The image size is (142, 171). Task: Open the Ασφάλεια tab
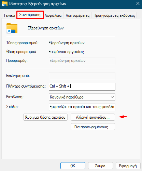53,15
